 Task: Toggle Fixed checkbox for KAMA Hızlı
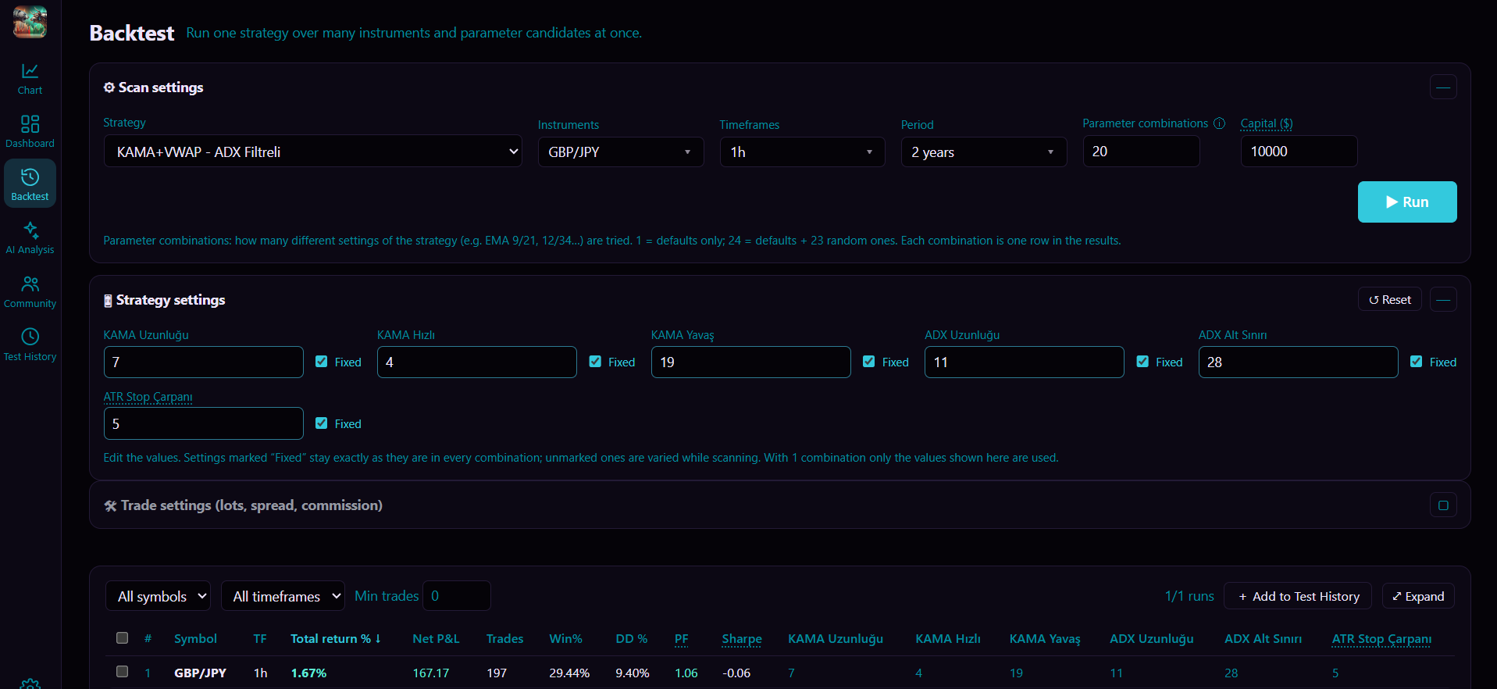pyautogui.click(x=595, y=362)
